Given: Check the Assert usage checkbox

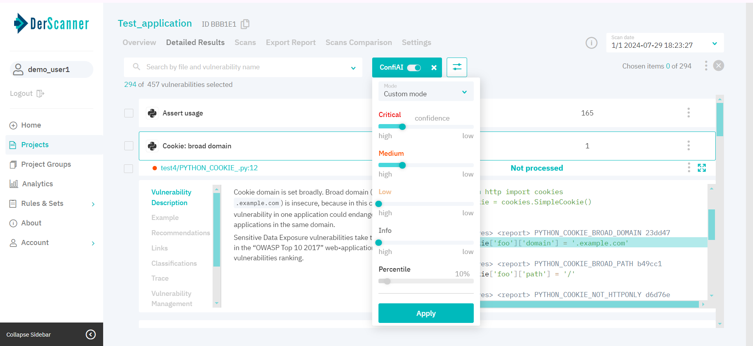Looking at the screenshot, I should (x=129, y=113).
